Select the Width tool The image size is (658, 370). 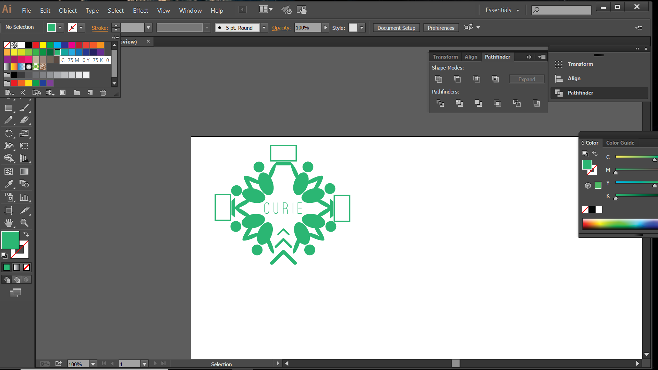(x=9, y=146)
